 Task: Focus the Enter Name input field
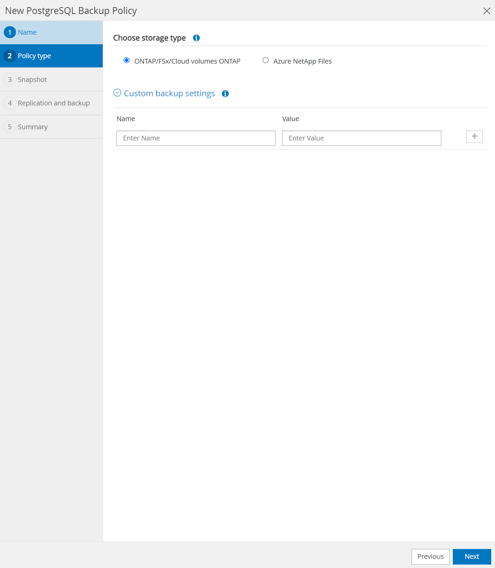tap(196, 138)
